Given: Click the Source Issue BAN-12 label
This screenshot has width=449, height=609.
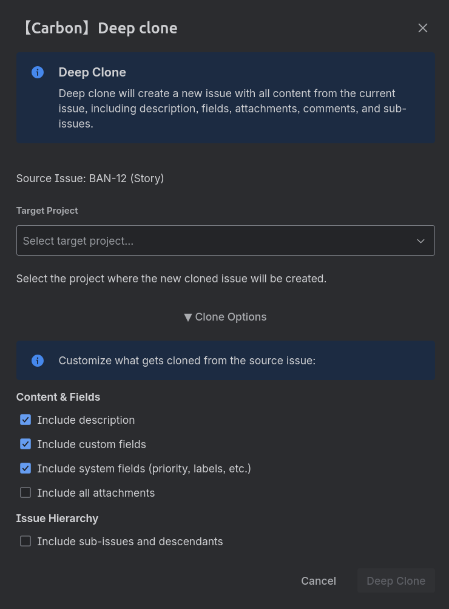Looking at the screenshot, I should point(90,179).
